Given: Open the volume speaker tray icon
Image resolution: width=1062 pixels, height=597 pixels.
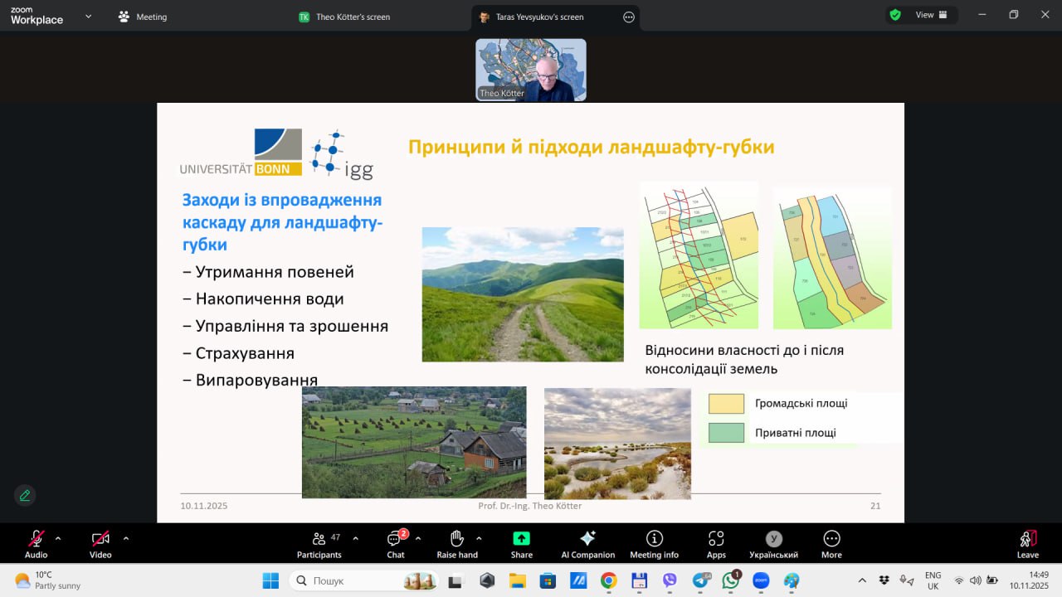Looking at the screenshot, I should pyautogui.click(x=976, y=580).
